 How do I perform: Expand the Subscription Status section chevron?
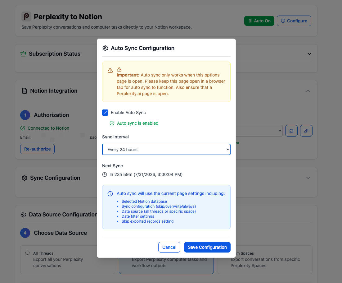click(309, 54)
